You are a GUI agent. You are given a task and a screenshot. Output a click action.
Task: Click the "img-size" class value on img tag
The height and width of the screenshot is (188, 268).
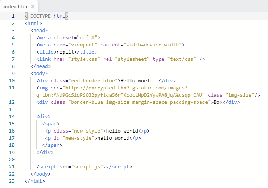pos(240,95)
